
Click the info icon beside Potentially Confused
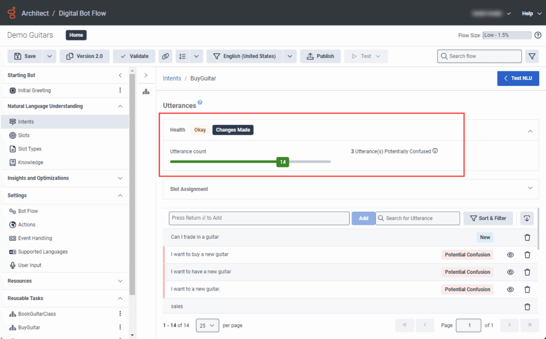pos(435,151)
